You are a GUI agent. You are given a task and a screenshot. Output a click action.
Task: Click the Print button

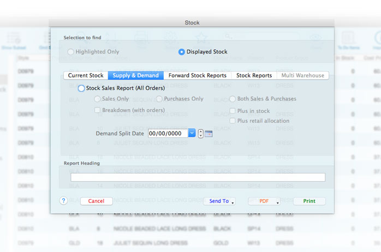pos(309,201)
